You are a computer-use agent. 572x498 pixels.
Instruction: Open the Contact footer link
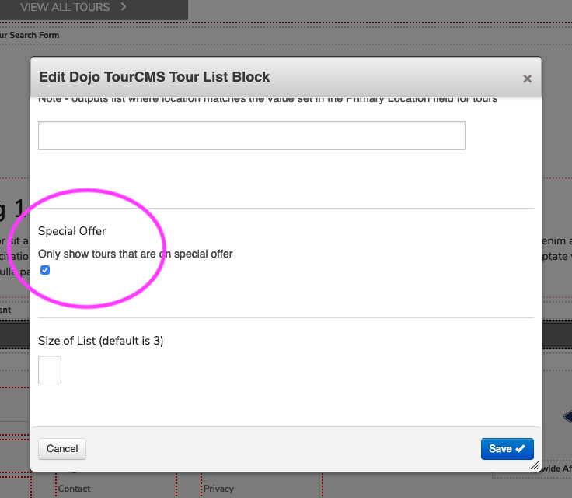coord(74,489)
